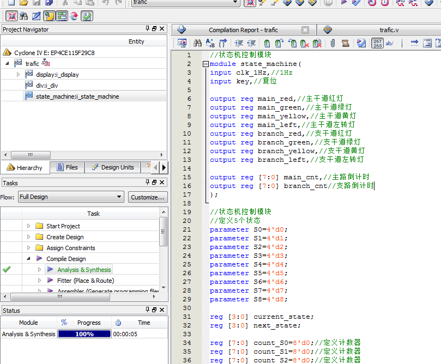Open the trafic project dropdown list

coord(234,3)
